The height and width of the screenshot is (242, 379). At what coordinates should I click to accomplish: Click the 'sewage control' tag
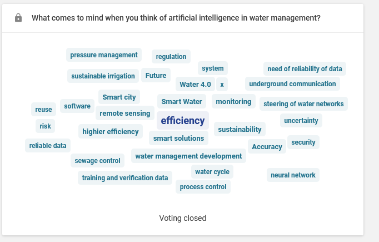pos(97,161)
